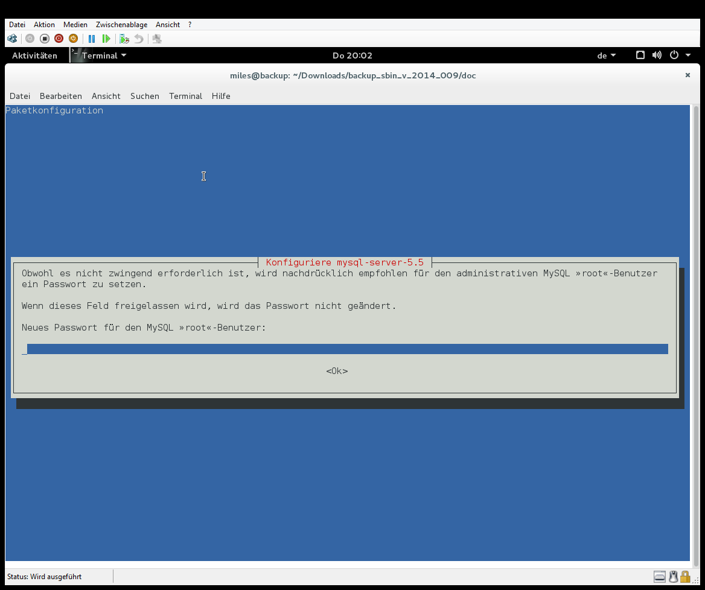705x590 pixels.
Task: Click the power icon in the GNOME top bar
Action: tap(674, 56)
